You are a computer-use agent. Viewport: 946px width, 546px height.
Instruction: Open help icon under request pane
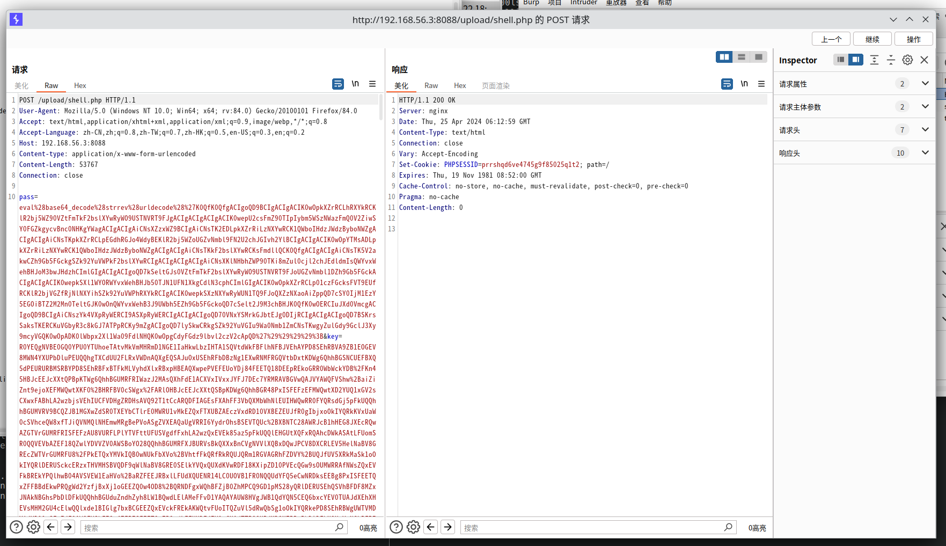click(x=17, y=527)
